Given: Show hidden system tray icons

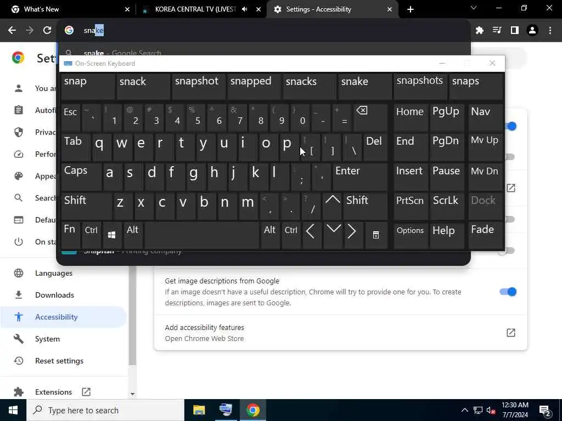Looking at the screenshot, I should coord(464,410).
